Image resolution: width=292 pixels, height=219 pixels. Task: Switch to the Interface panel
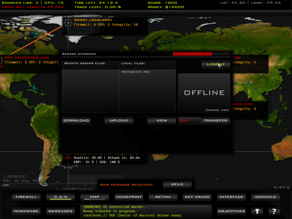(x=231, y=197)
